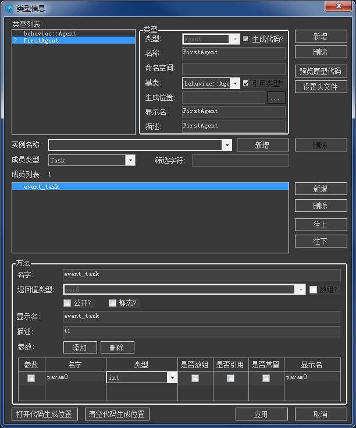Expand the 成员类型 Task dropdown
Viewport: 356px width, 428px height.
point(130,160)
